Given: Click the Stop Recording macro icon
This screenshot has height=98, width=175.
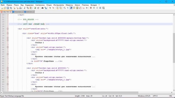Looking at the screenshot, I should click(x=94, y=8).
